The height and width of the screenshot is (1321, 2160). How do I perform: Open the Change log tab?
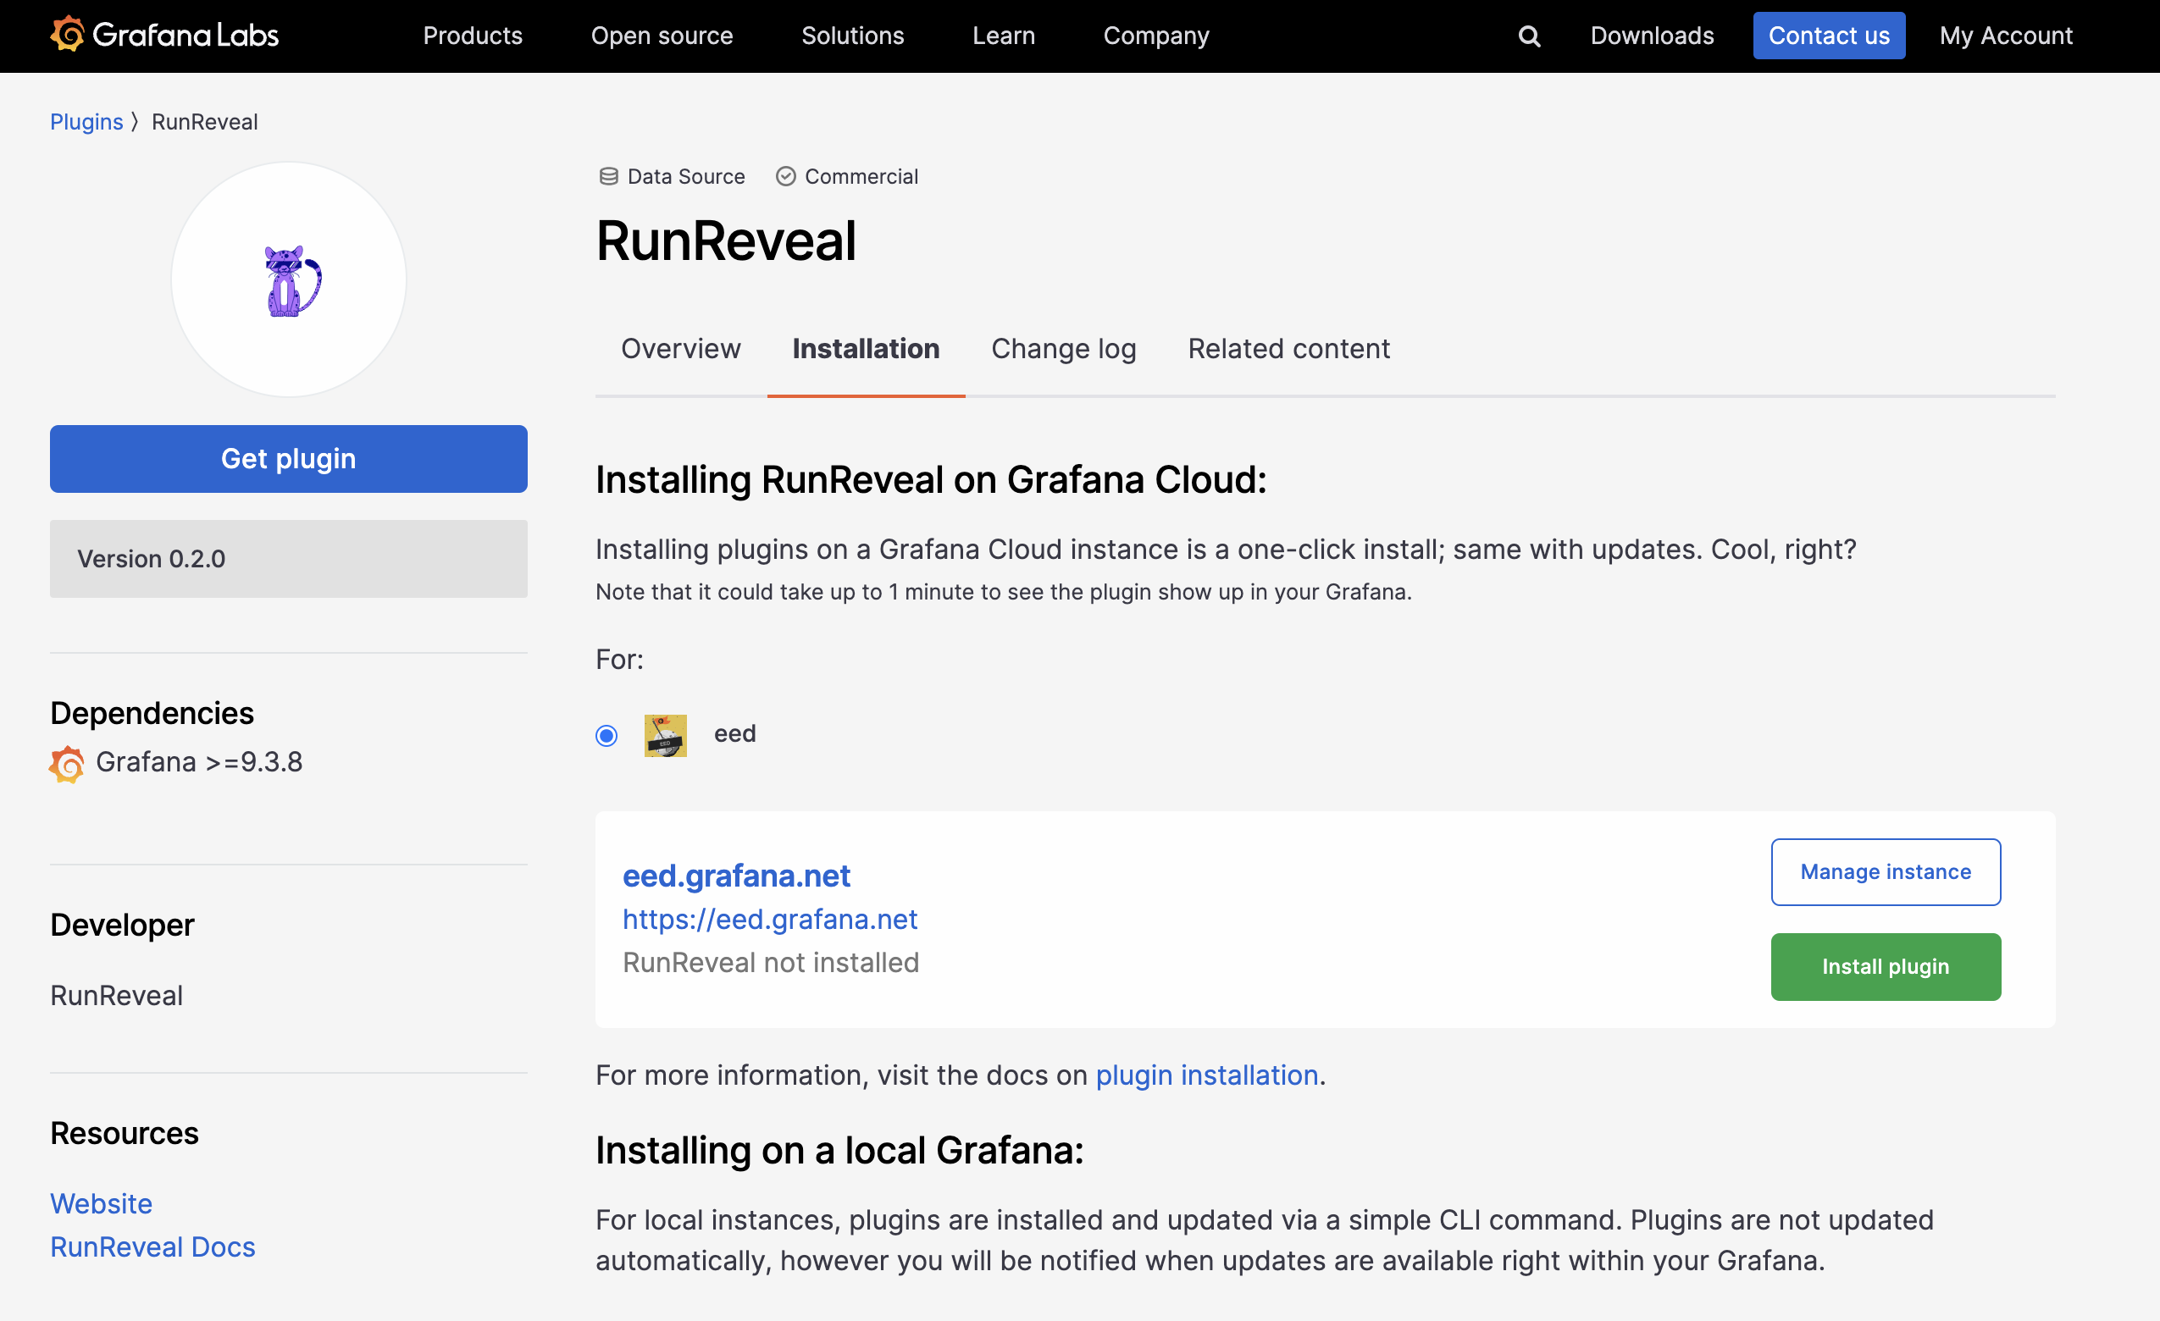(x=1063, y=349)
